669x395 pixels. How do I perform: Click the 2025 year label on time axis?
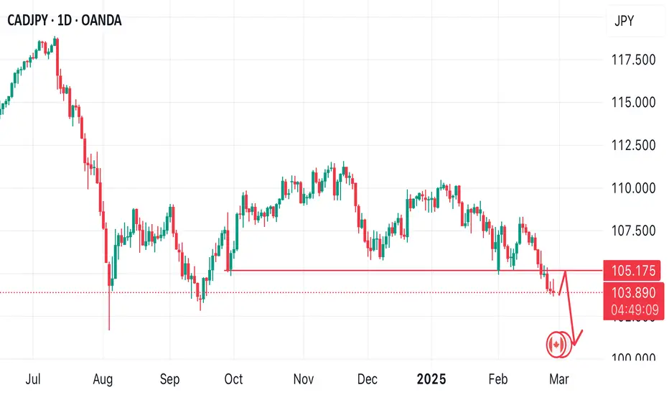tap(431, 378)
